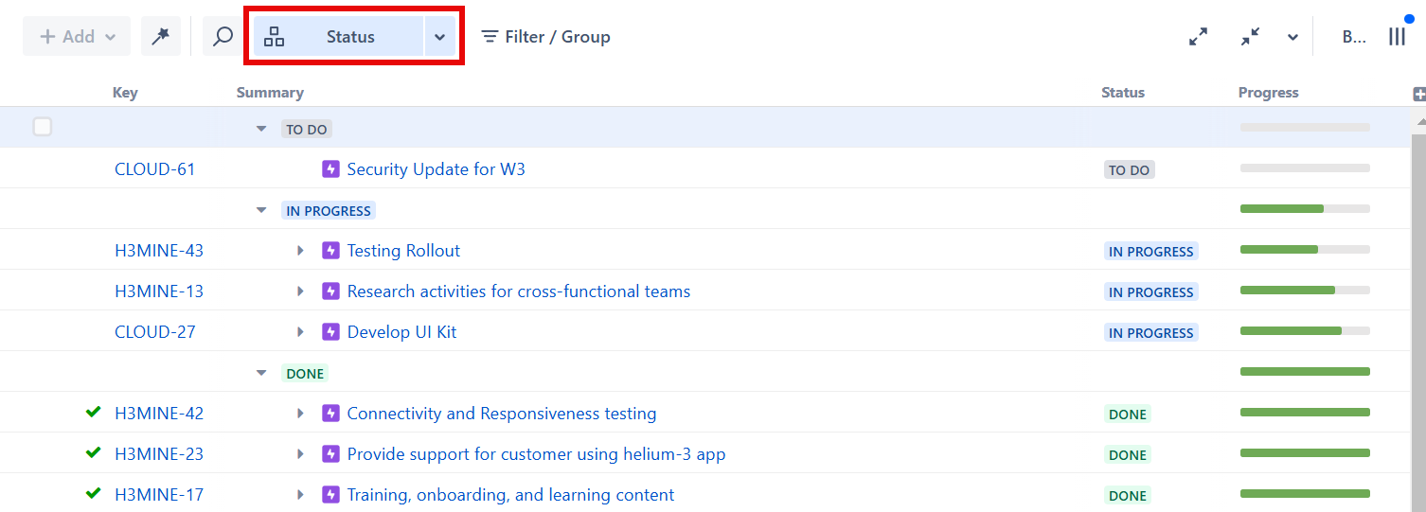The height and width of the screenshot is (512, 1426).
Task: Collapse the IN PROGRESS group
Action: pos(261,210)
